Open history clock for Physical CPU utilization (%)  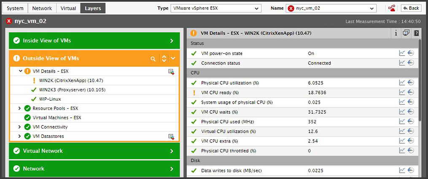point(411,83)
